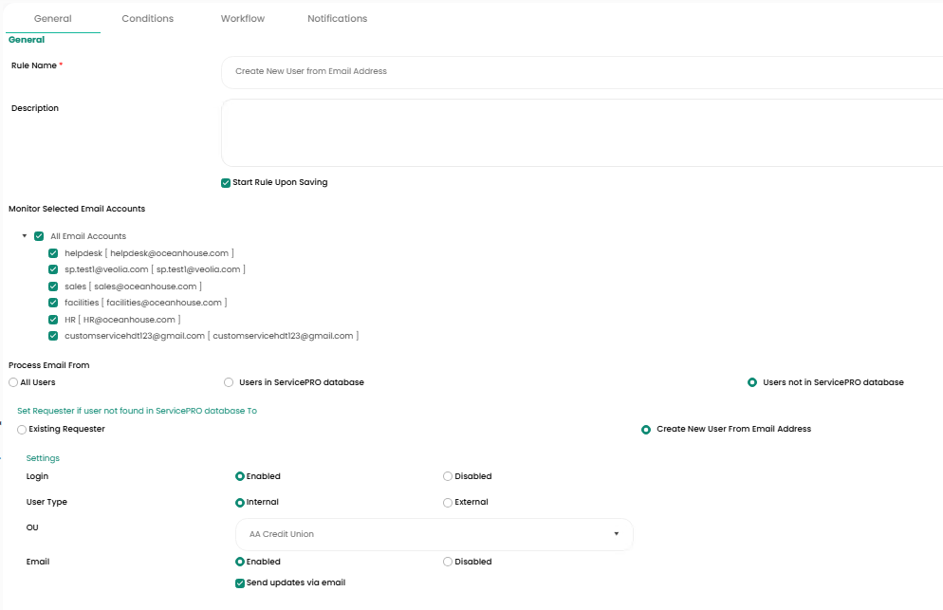This screenshot has width=943, height=610.
Task: Toggle the sales@oceanhouse.com account checkbox
Action: coord(53,287)
